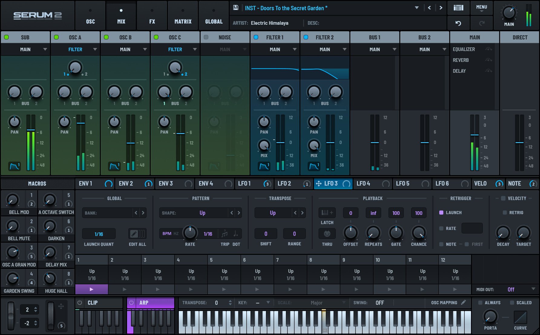Click the redo arrow icon

tap(482, 23)
